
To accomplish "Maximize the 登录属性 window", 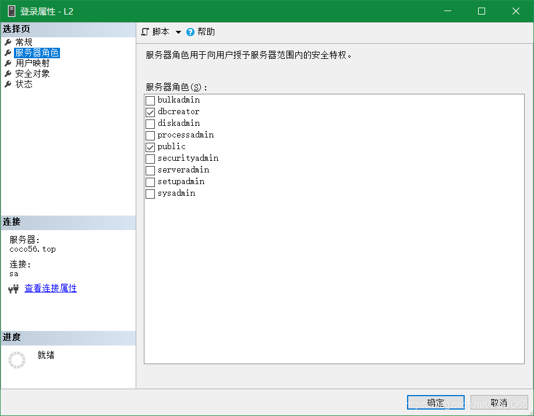I will [x=482, y=11].
